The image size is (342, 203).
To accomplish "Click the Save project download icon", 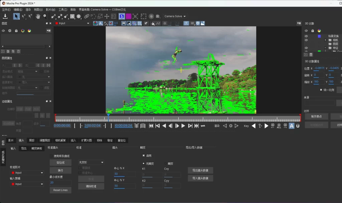I will click(5, 16).
